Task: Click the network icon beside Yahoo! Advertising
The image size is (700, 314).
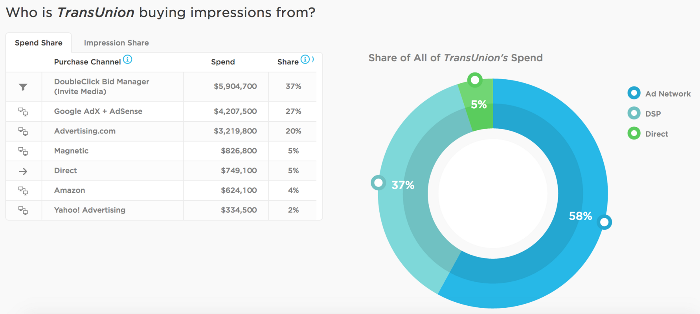Action: (x=24, y=210)
